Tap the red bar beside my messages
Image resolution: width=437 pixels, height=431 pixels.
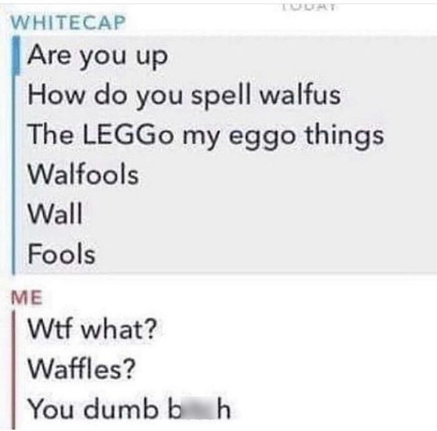tap(13, 370)
